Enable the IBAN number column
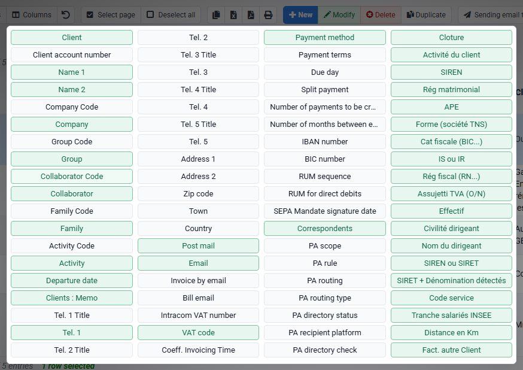 point(325,141)
